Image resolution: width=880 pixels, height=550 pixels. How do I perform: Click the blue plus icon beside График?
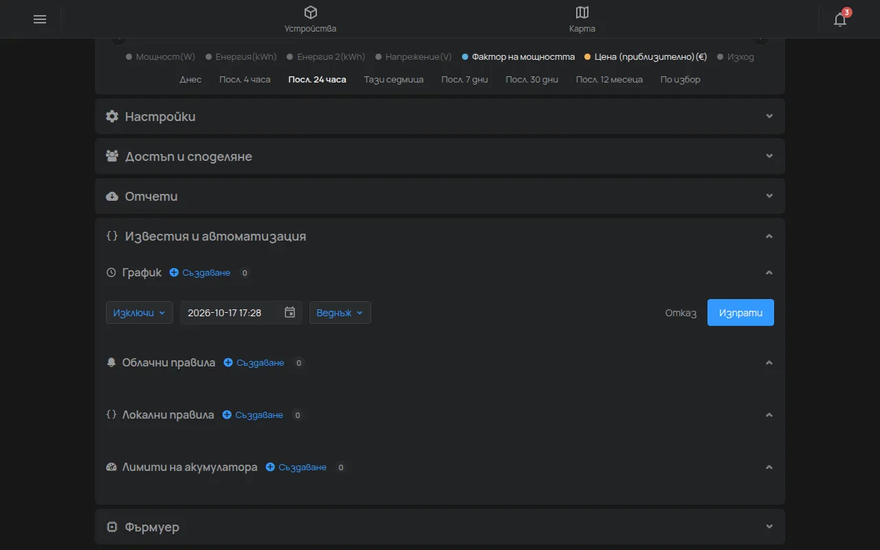(174, 273)
